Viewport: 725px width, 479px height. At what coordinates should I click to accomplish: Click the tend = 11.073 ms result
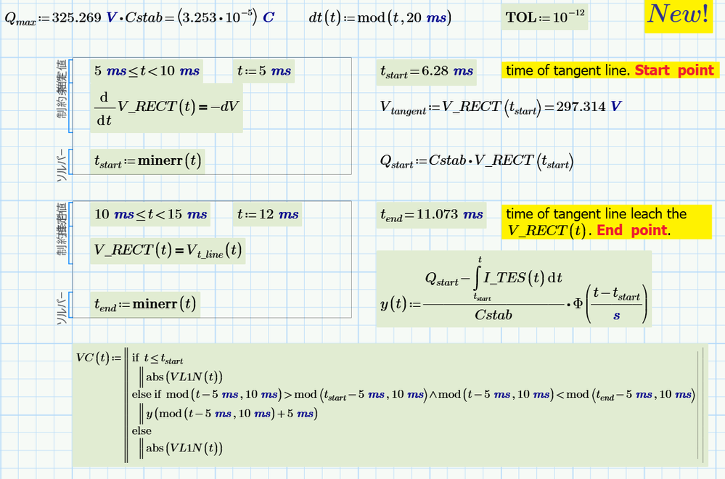(432, 215)
